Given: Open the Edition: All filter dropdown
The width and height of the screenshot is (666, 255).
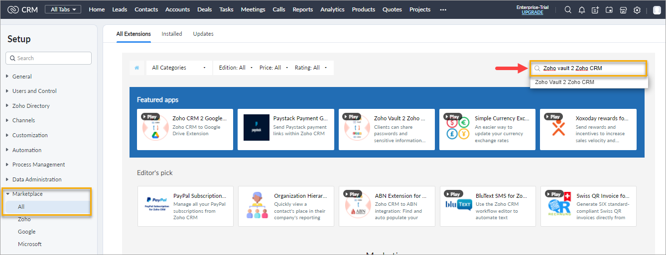Looking at the screenshot, I should pyautogui.click(x=236, y=68).
